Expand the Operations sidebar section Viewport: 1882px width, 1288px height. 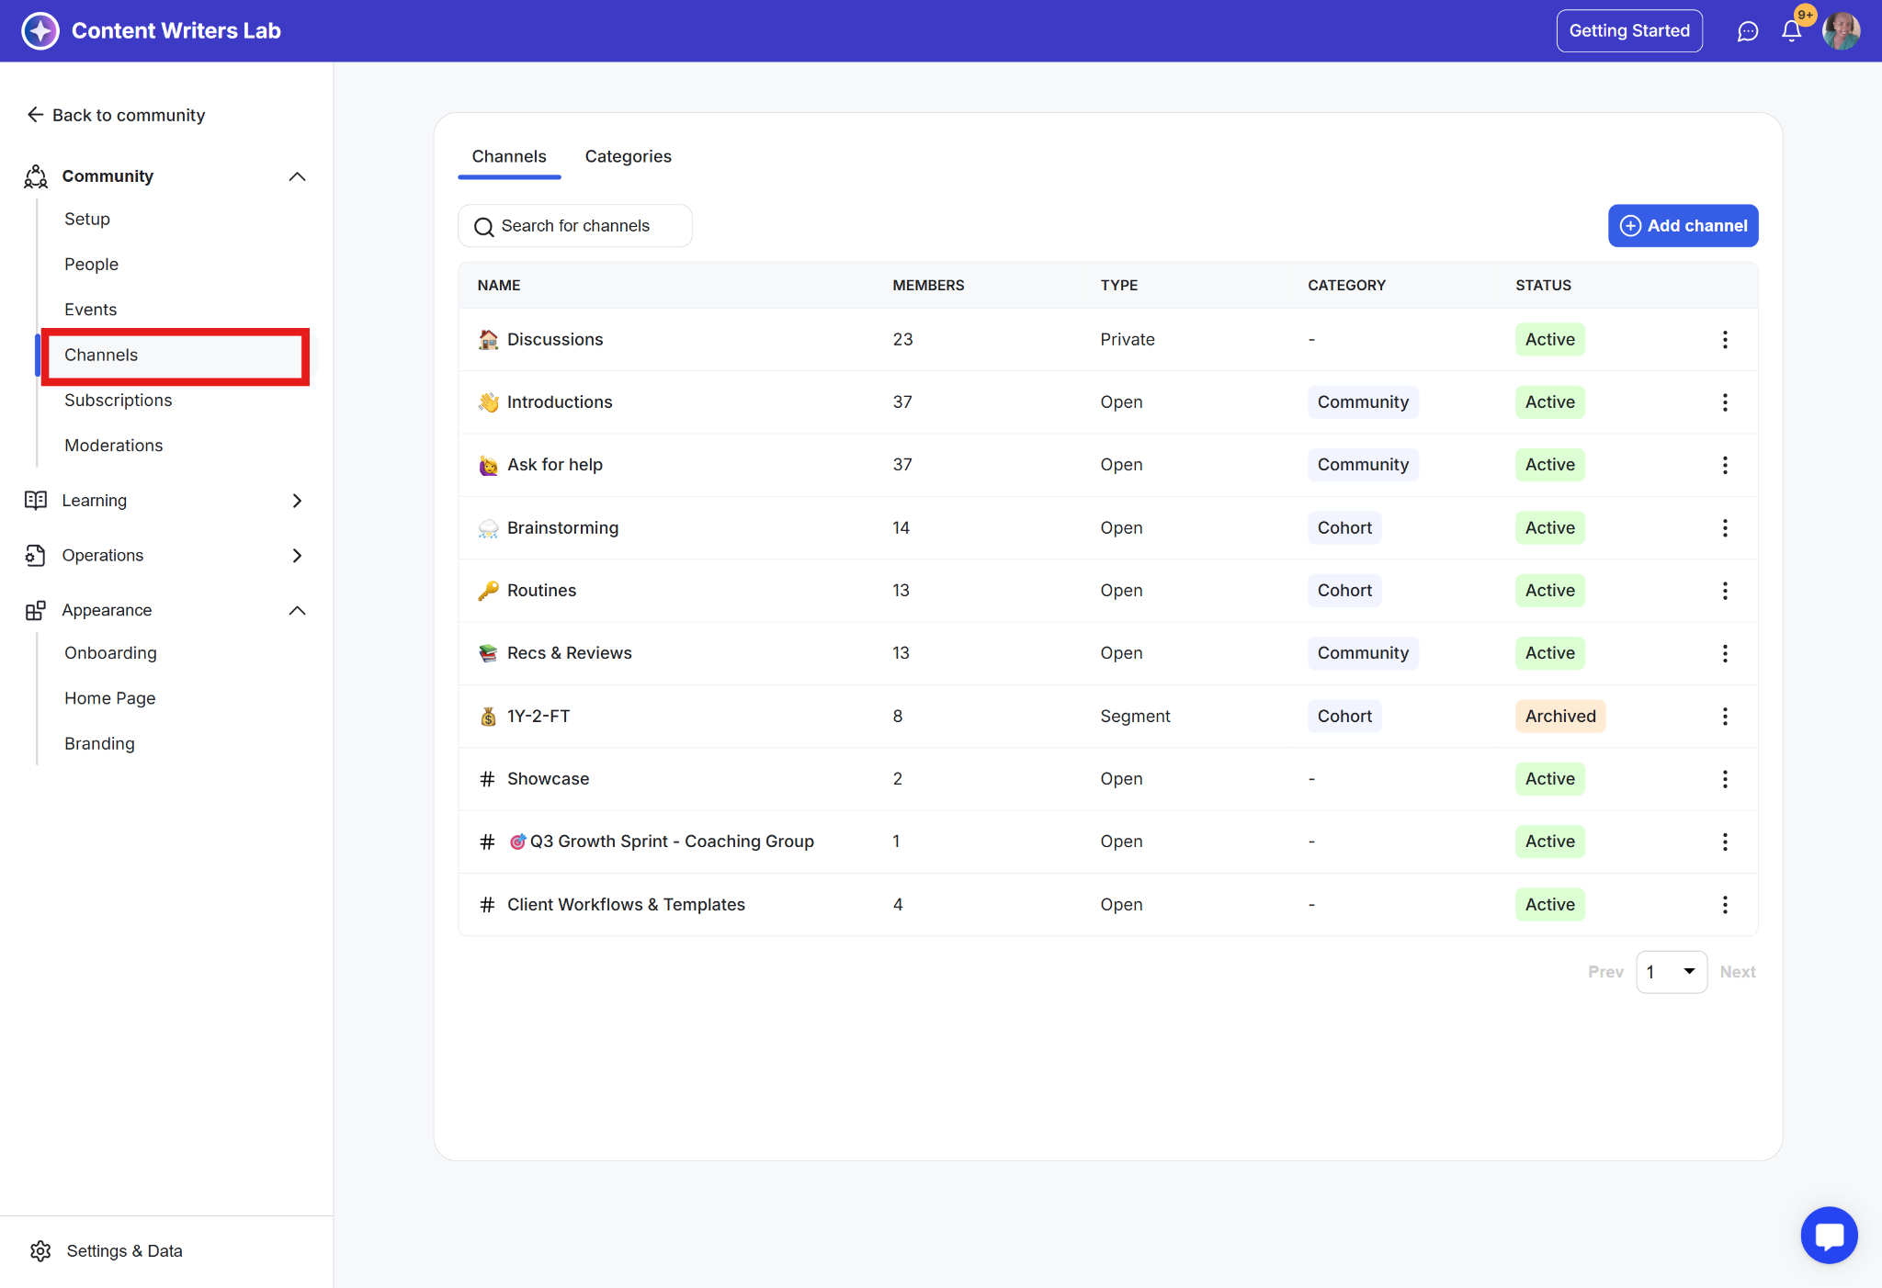coord(297,556)
